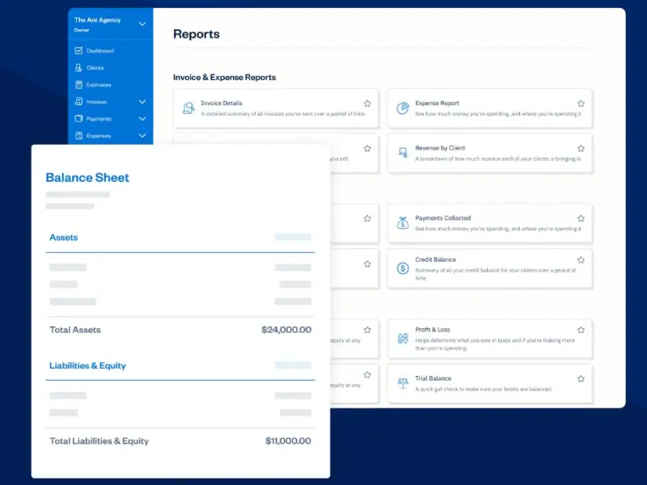Open the Credit Balance report
Screen dimensions: 647x485
[x=435, y=260]
